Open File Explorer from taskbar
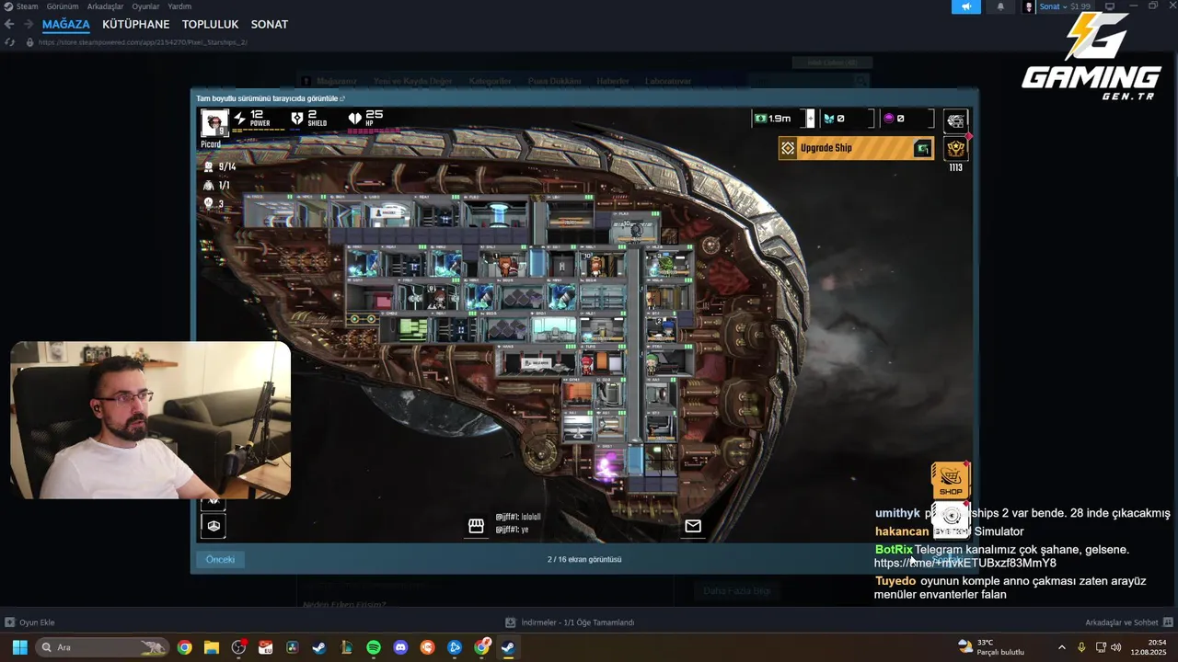The image size is (1178, 662). [212, 647]
